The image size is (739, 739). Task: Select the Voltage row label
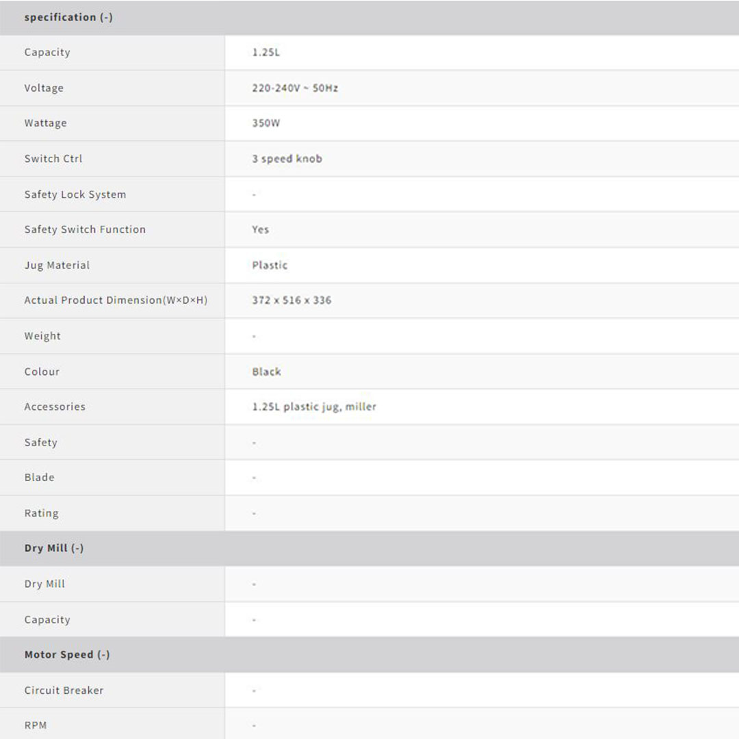pos(44,88)
